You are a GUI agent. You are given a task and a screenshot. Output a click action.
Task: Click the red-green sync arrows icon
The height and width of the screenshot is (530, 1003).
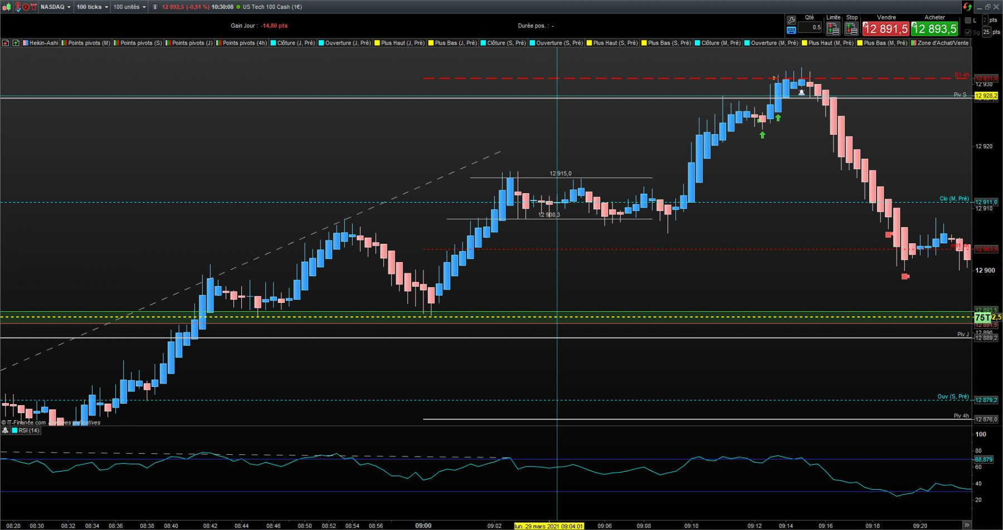point(967,7)
